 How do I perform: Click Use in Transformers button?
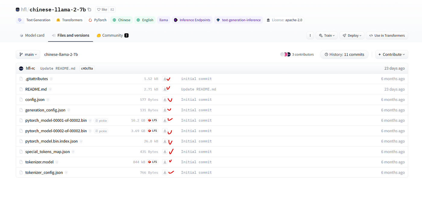click(x=387, y=35)
